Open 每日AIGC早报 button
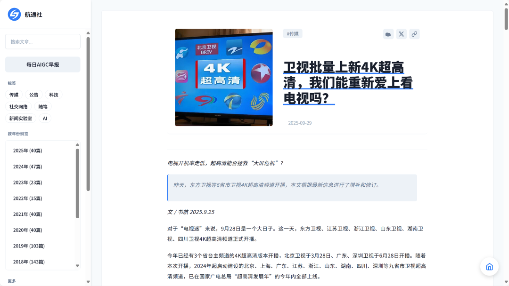 [43, 64]
